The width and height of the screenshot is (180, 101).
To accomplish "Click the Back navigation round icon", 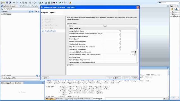I will pos(30,3).
